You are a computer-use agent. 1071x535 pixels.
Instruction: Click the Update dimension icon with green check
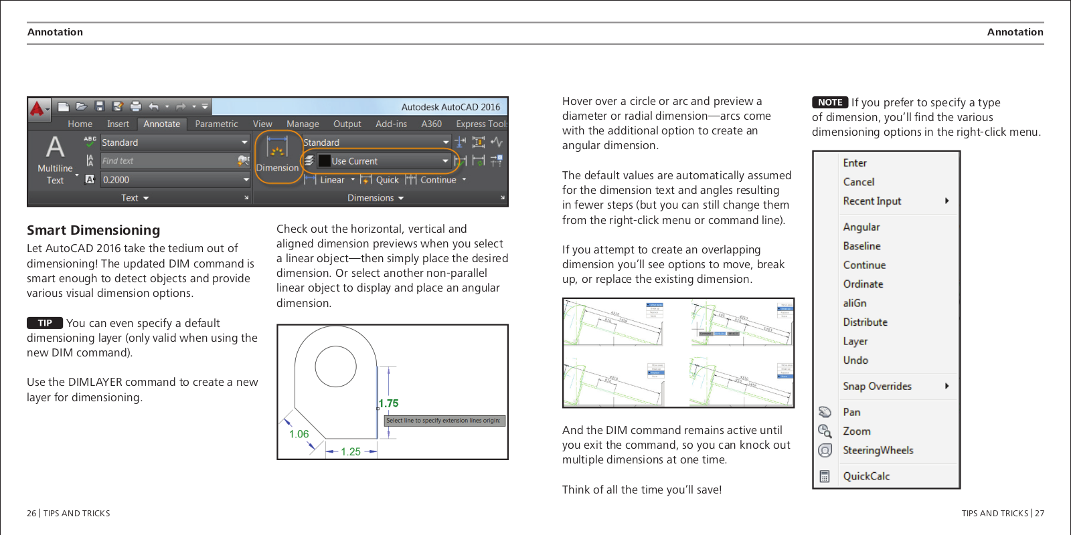point(461,160)
